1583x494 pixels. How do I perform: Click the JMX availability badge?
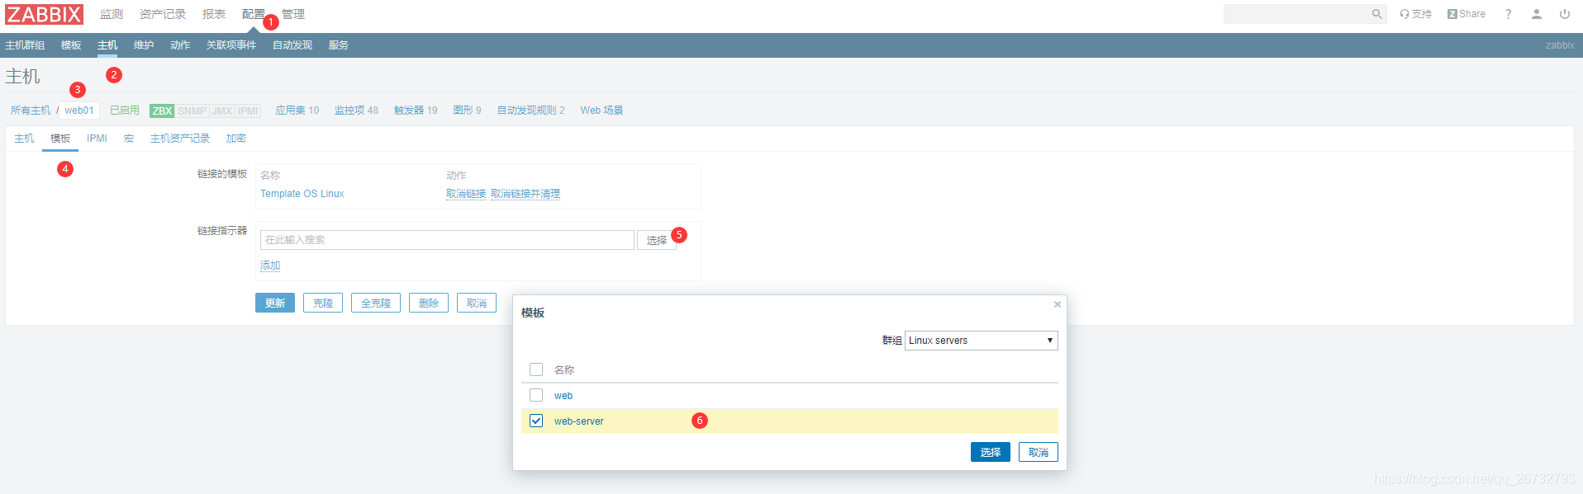(x=222, y=111)
